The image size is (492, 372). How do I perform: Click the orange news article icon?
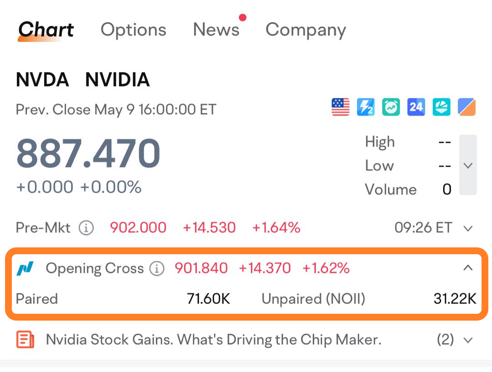pos(25,339)
